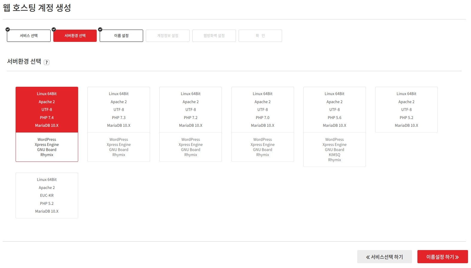The image size is (471, 268).
Task: Click GNU Board text in the PHP 7.2 card
Action: coord(190,150)
